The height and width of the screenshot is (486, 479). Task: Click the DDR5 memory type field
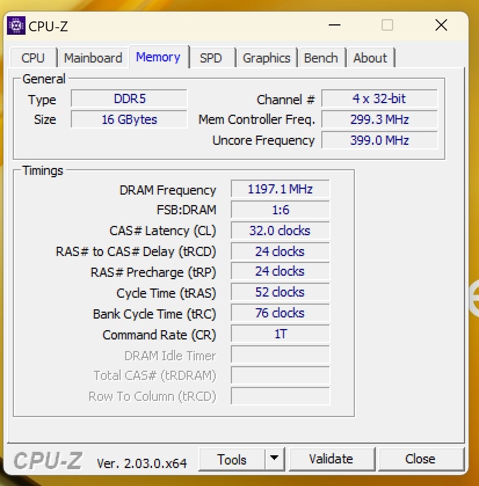129,99
